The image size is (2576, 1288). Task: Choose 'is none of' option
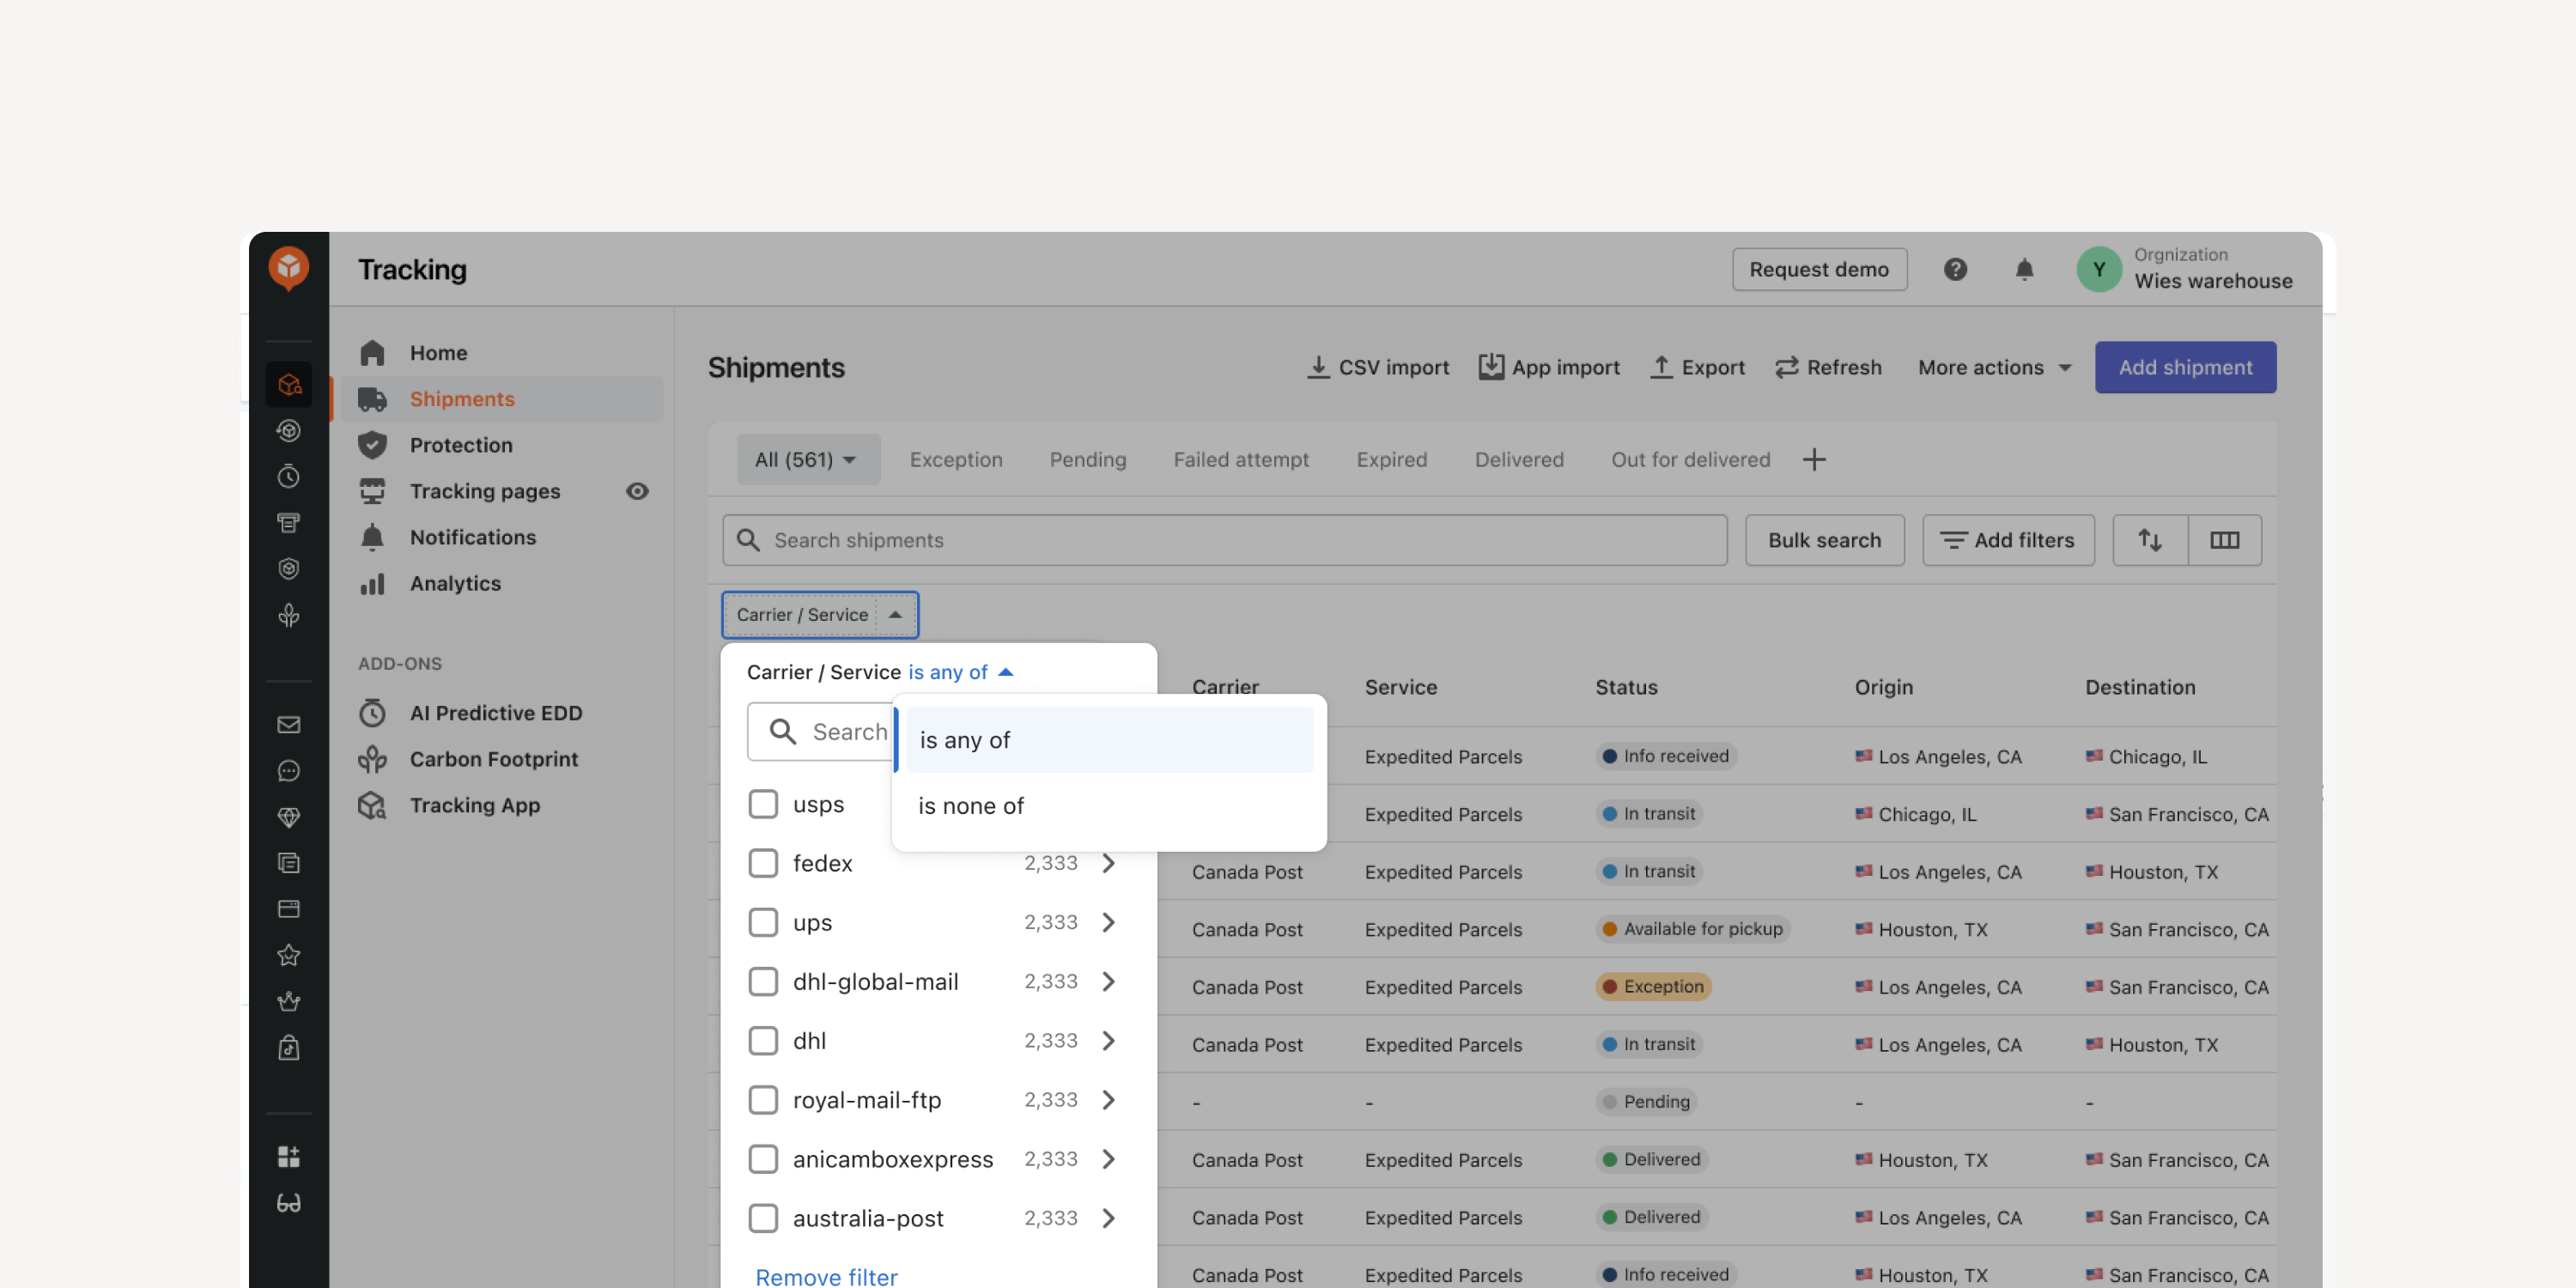[x=1109, y=806]
